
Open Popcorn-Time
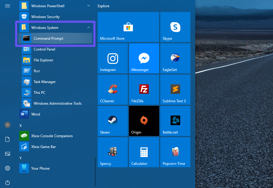[175, 152]
